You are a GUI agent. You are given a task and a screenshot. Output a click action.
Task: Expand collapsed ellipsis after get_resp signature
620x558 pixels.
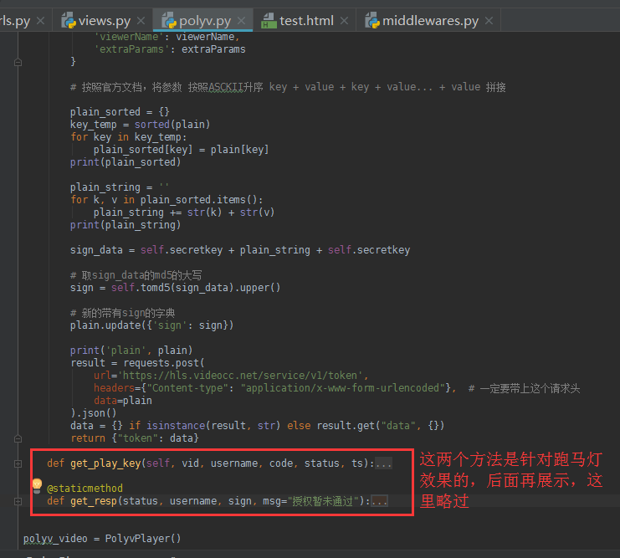[380, 501]
